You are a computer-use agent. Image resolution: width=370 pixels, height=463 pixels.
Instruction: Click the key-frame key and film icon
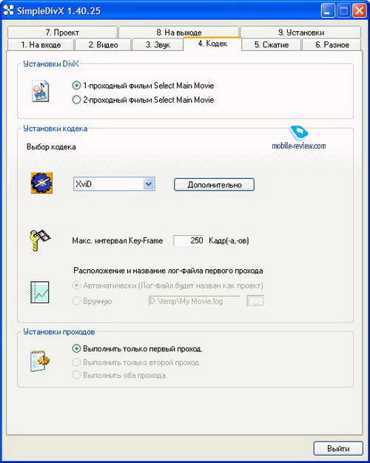click(x=40, y=240)
